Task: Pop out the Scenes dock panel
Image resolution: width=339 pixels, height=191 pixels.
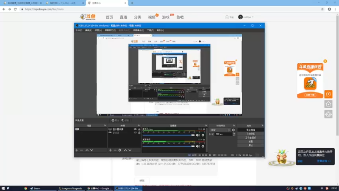Action: tap(105, 125)
